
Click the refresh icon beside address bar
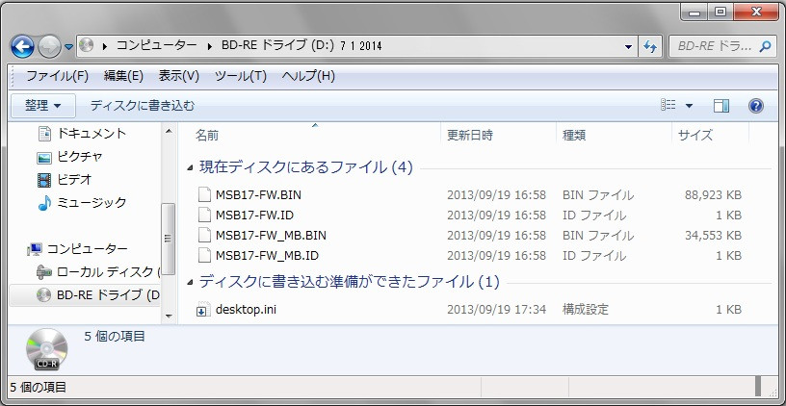tap(651, 45)
